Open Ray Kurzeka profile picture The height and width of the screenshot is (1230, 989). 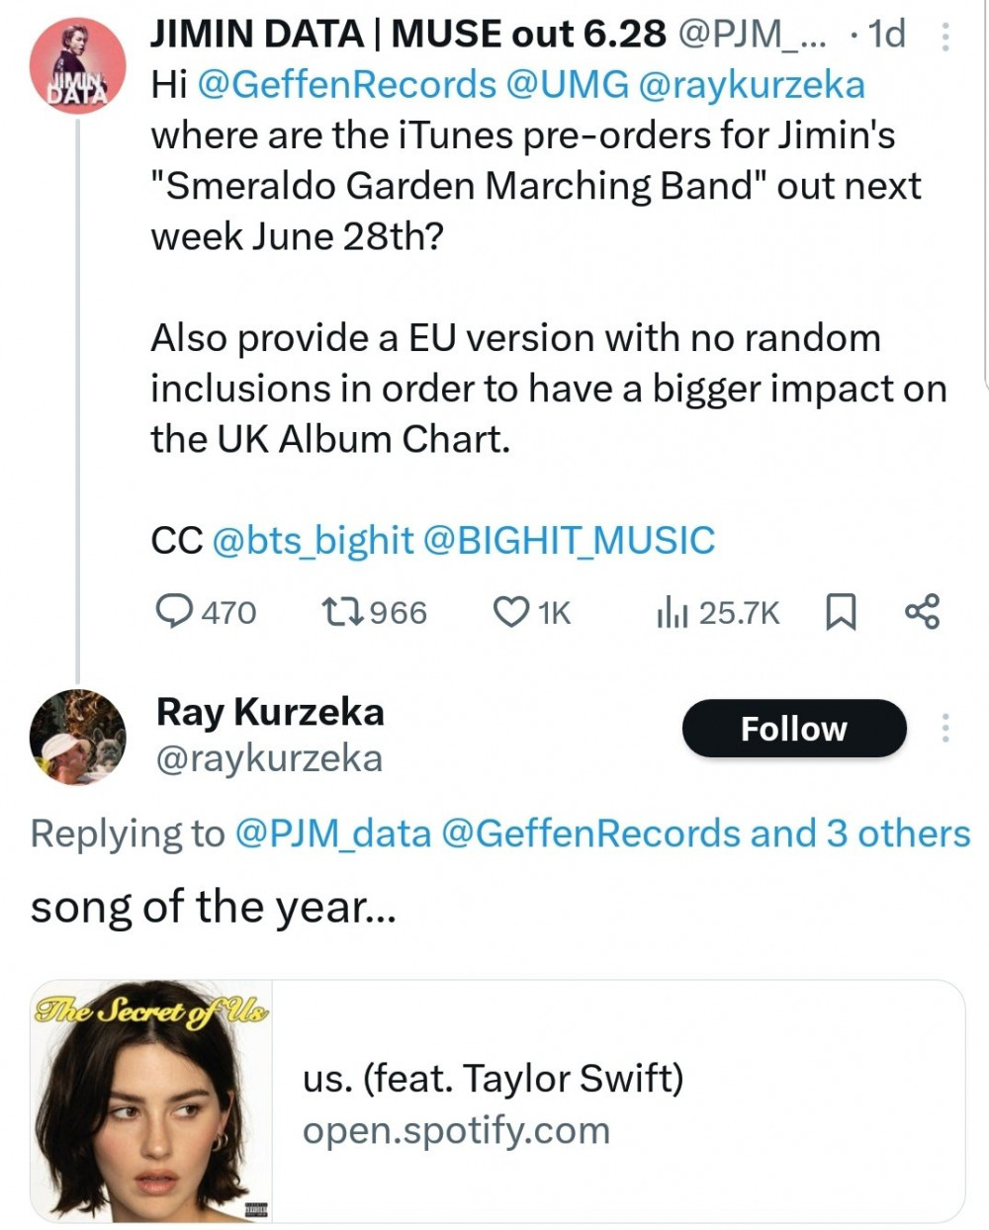click(x=77, y=738)
